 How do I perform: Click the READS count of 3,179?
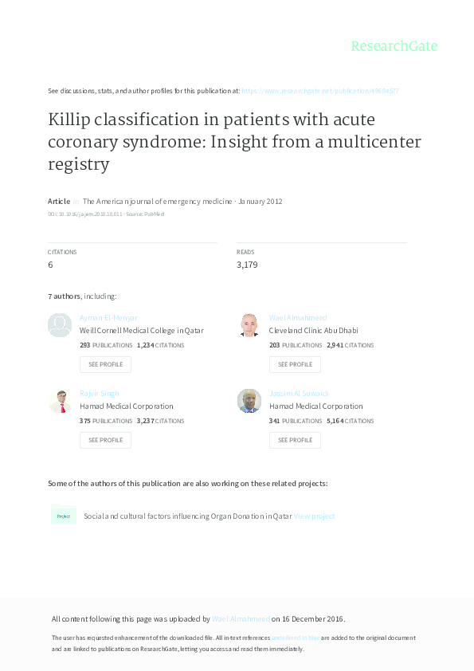[x=245, y=263]
